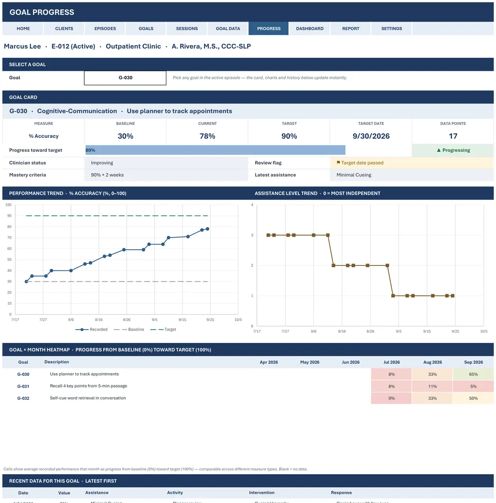Image resolution: width=496 pixels, height=503 pixels.
Task: Select the Clients tab
Action: [x=64, y=28]
